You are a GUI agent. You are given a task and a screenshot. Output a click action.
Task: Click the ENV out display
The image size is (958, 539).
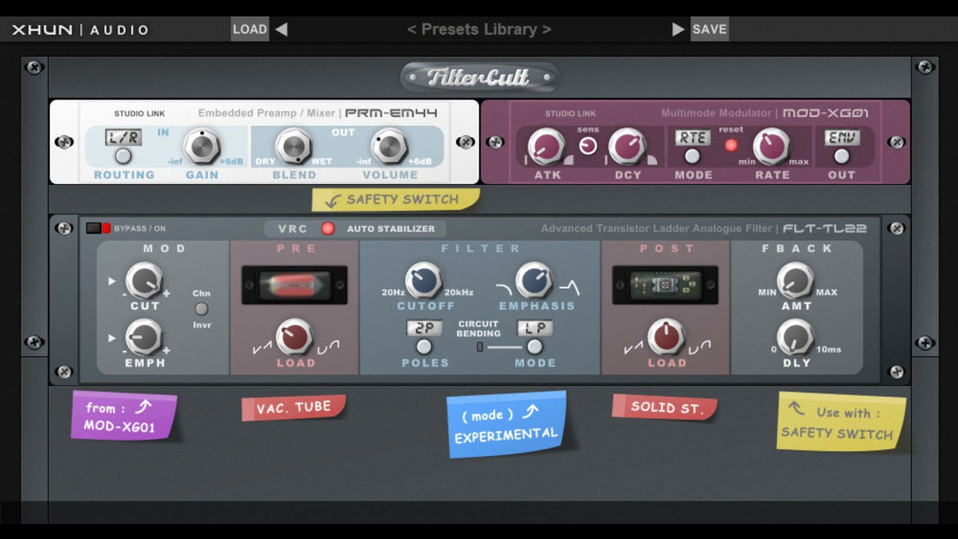coord(842,138)
